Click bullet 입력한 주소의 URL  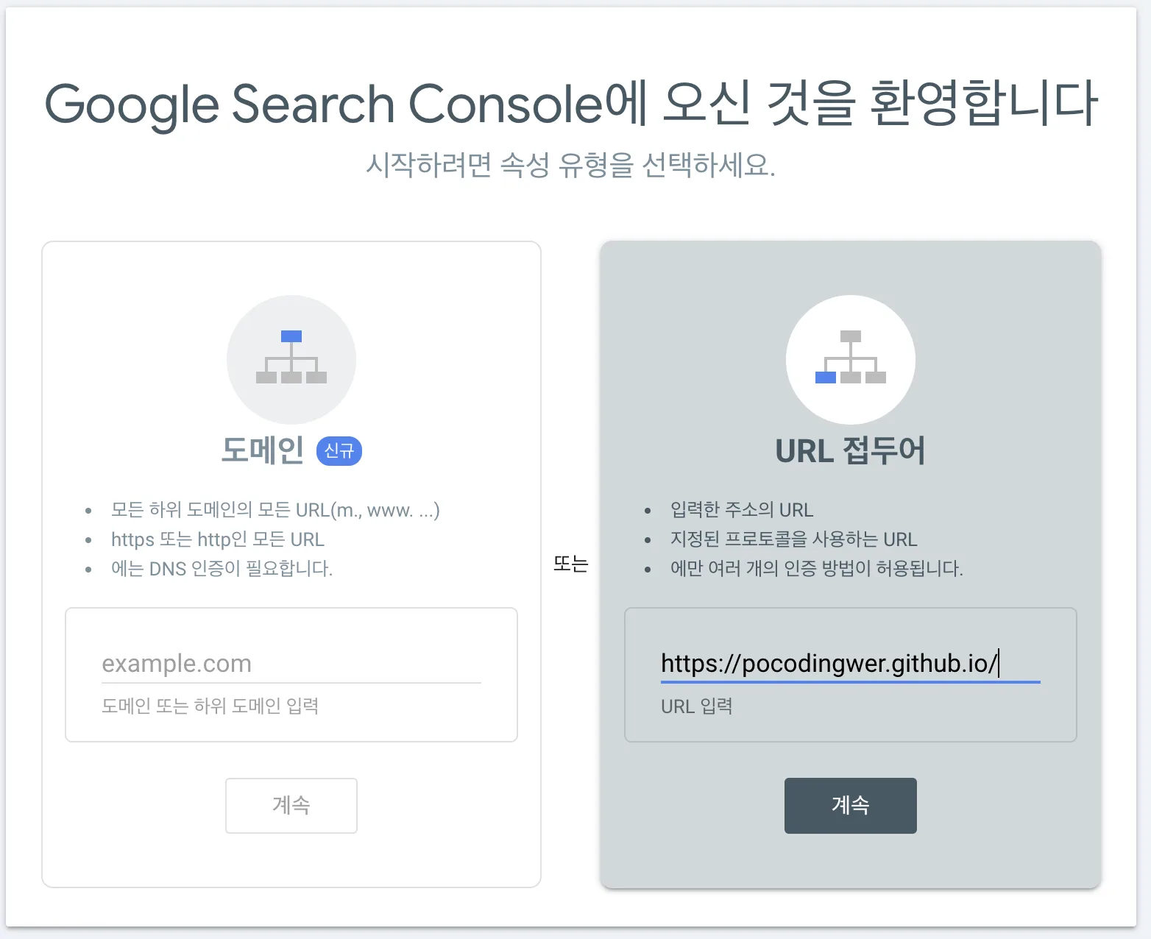pos(742,510)
